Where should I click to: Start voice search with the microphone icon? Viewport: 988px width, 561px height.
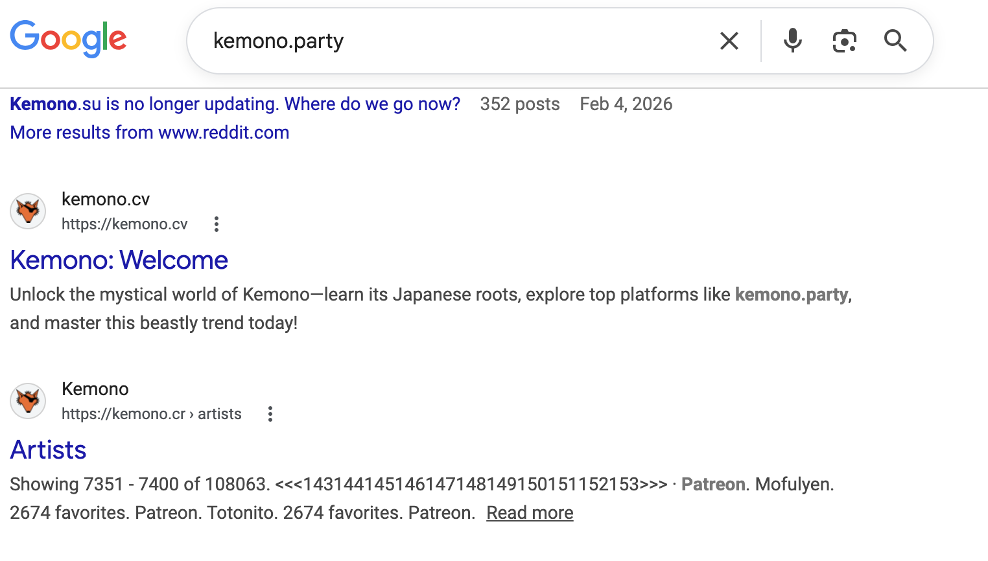[792, 41]
